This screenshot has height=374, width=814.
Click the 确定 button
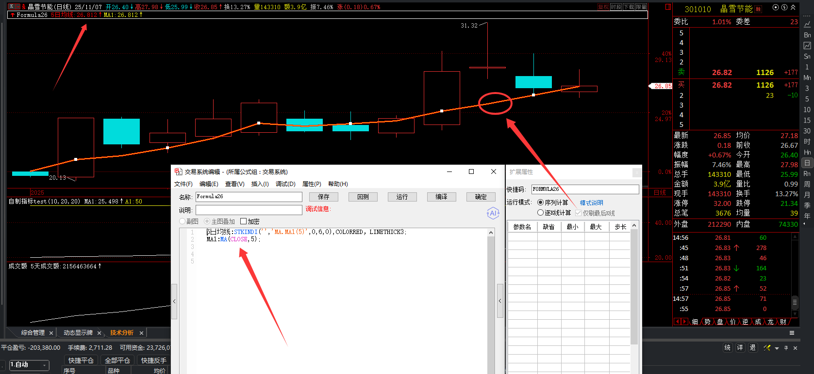point(481,197)
